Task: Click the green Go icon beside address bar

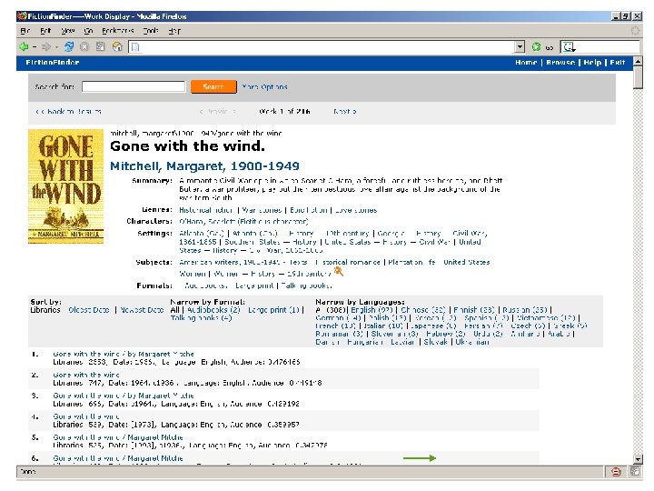Action: coord(537,47)
